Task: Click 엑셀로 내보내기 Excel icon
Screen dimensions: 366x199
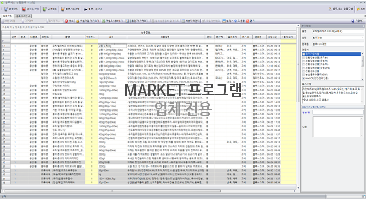Action: click(104, 21)
